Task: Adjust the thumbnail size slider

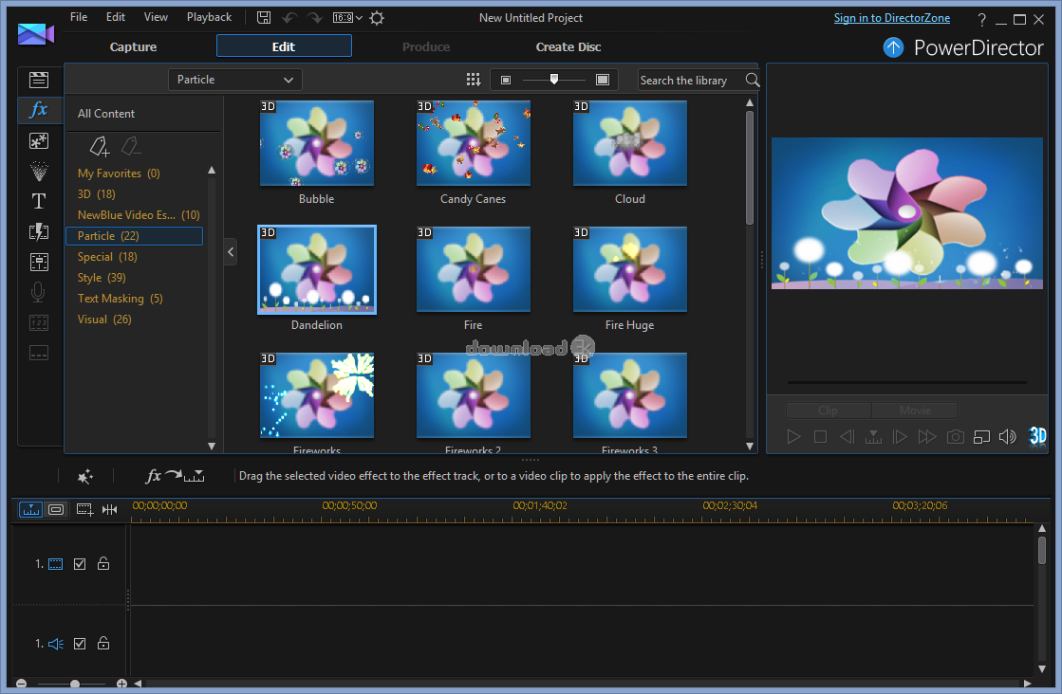Action: pyautogui.click(x=554, y=80)
